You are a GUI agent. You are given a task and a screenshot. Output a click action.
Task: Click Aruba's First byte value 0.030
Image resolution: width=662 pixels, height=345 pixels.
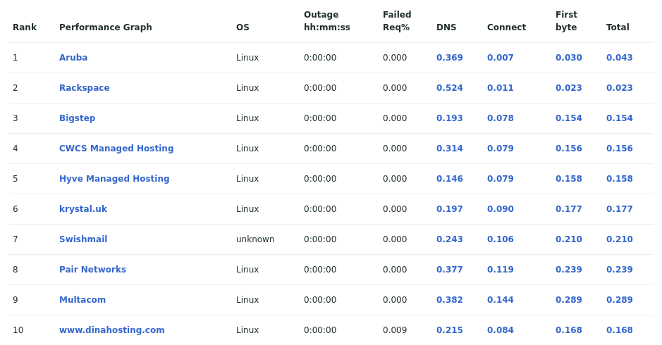click(568, 57)
